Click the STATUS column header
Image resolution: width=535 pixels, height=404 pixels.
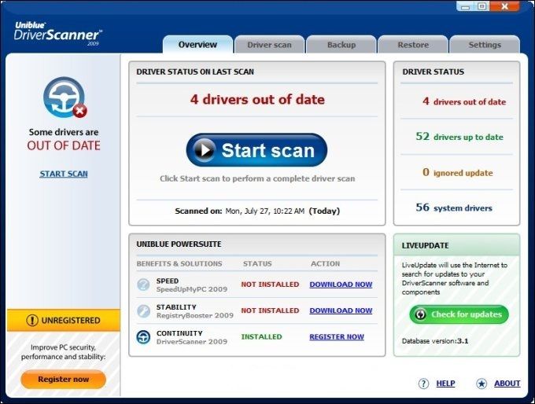tap(257, 263)
